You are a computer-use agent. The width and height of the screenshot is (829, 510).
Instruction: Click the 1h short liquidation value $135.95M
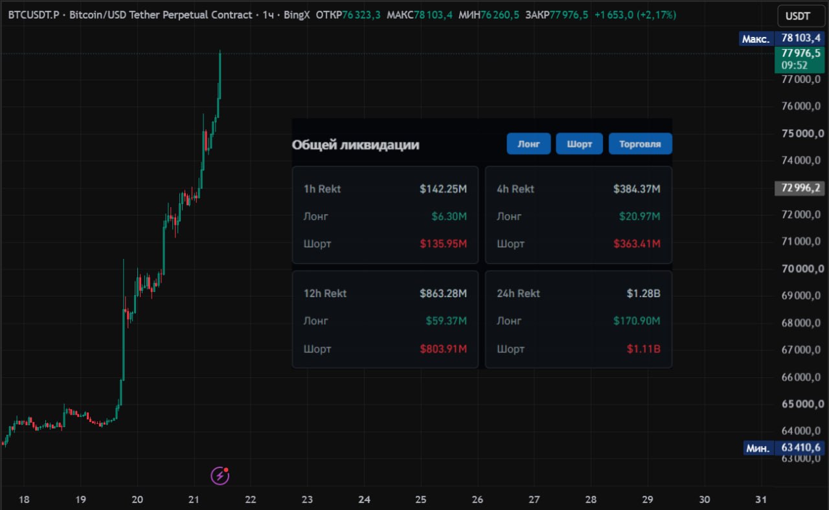tap(443, 243)
